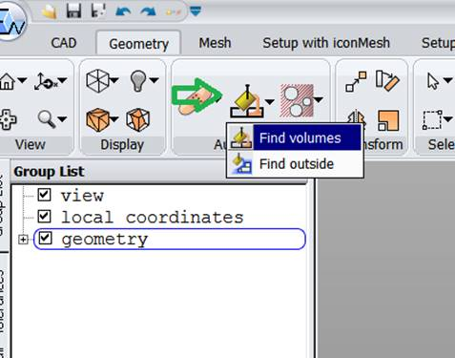Click the wireframe cube display icon
Image resolution: width=455 pixels, height=358 pixels.
point(97,81)
